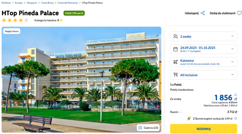The image size is (242, 134).
Task: Click the Happy Hours tag on photo
Action: coord(12,31)
